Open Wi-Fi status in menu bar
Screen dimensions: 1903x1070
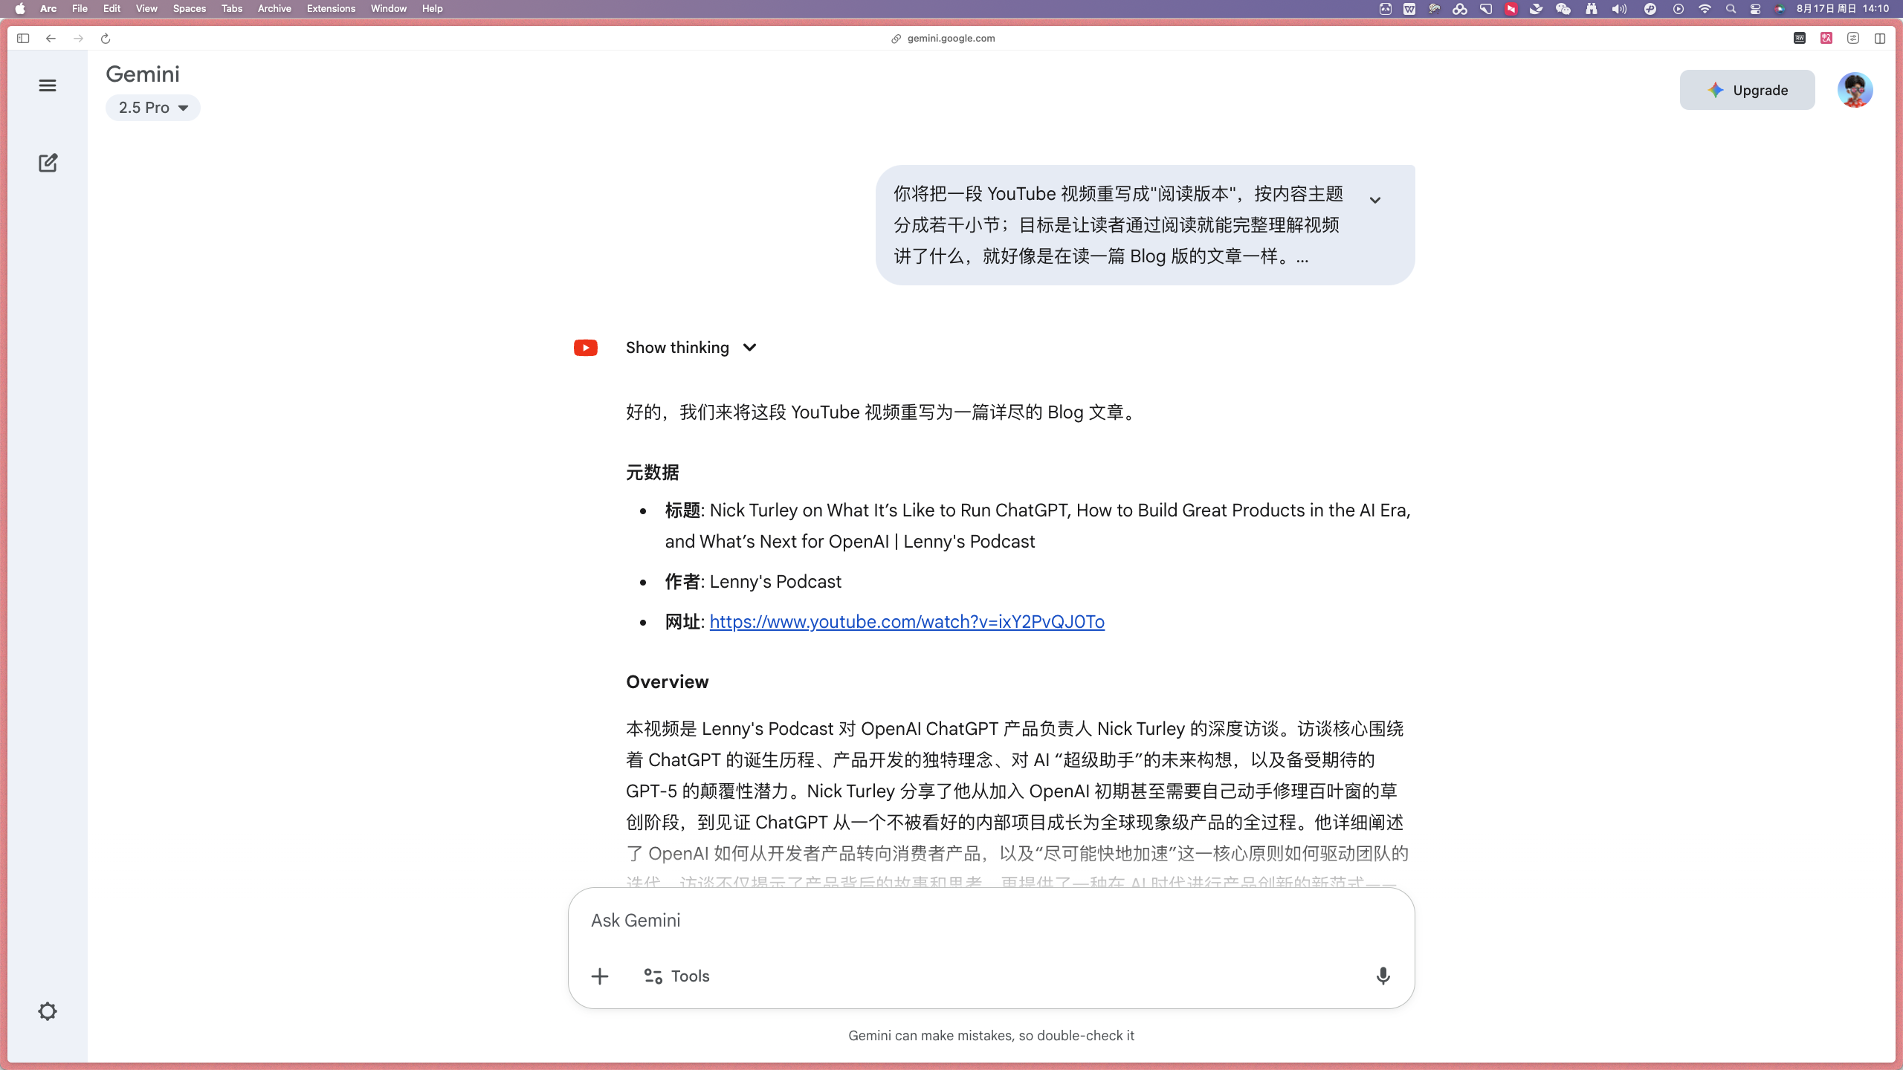coord(1705,9)
